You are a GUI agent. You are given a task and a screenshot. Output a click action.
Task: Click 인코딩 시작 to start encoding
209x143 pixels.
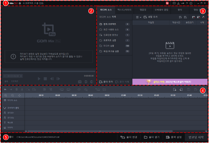(196, 137)
